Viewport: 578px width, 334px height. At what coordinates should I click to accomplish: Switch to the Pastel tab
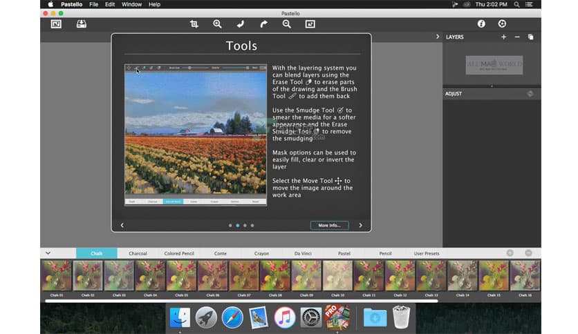[x=344, y=253]
